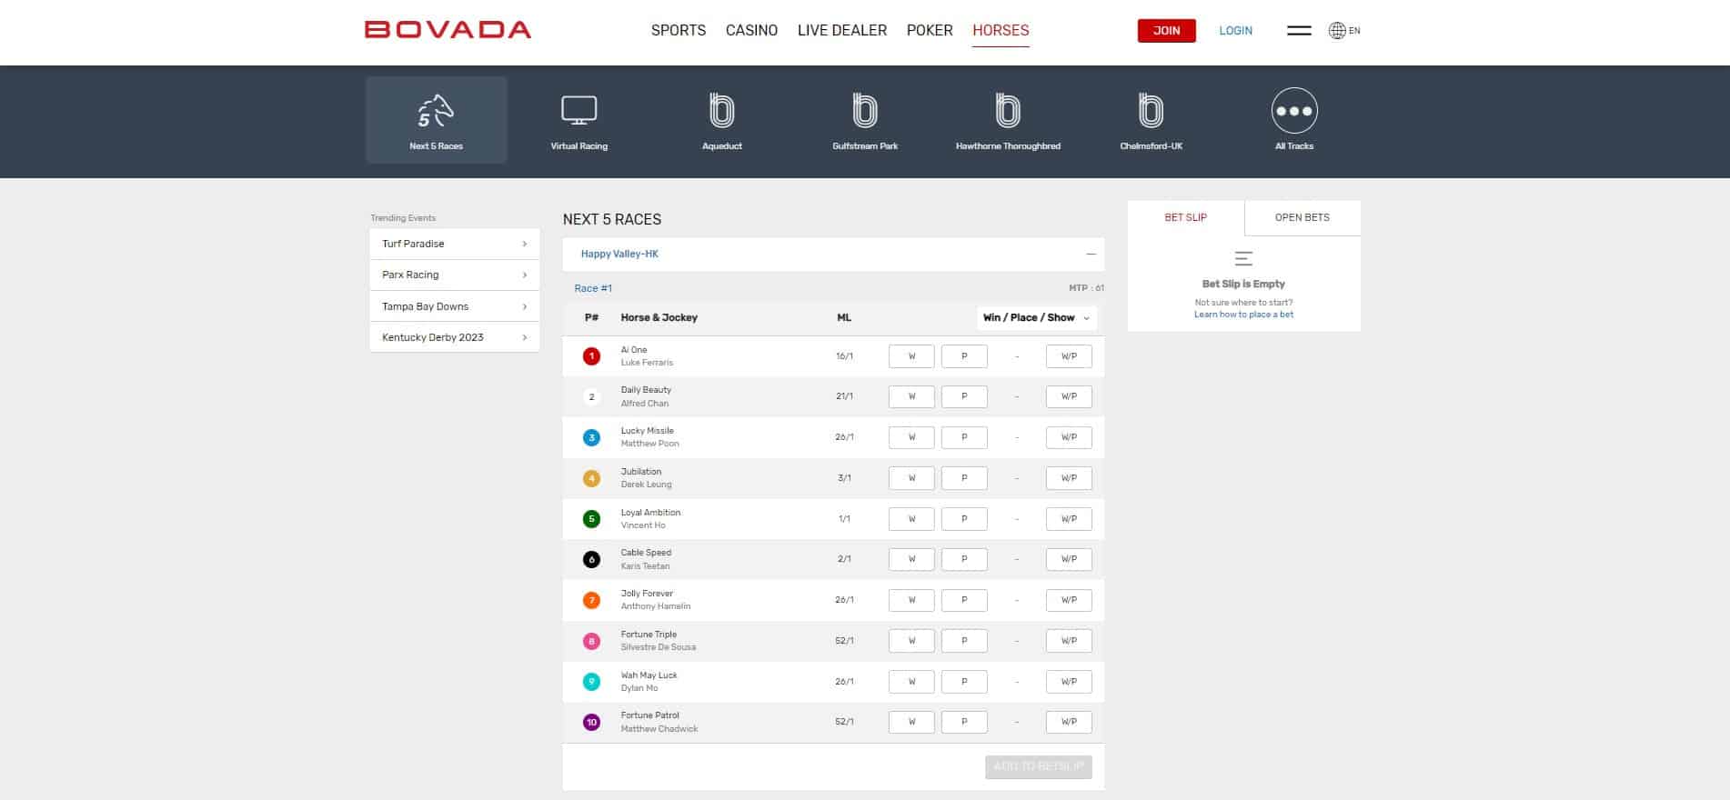The height and width of the screenshot is (800, 1730).
Task: Go to Casino section
Action: coord(751,30)
